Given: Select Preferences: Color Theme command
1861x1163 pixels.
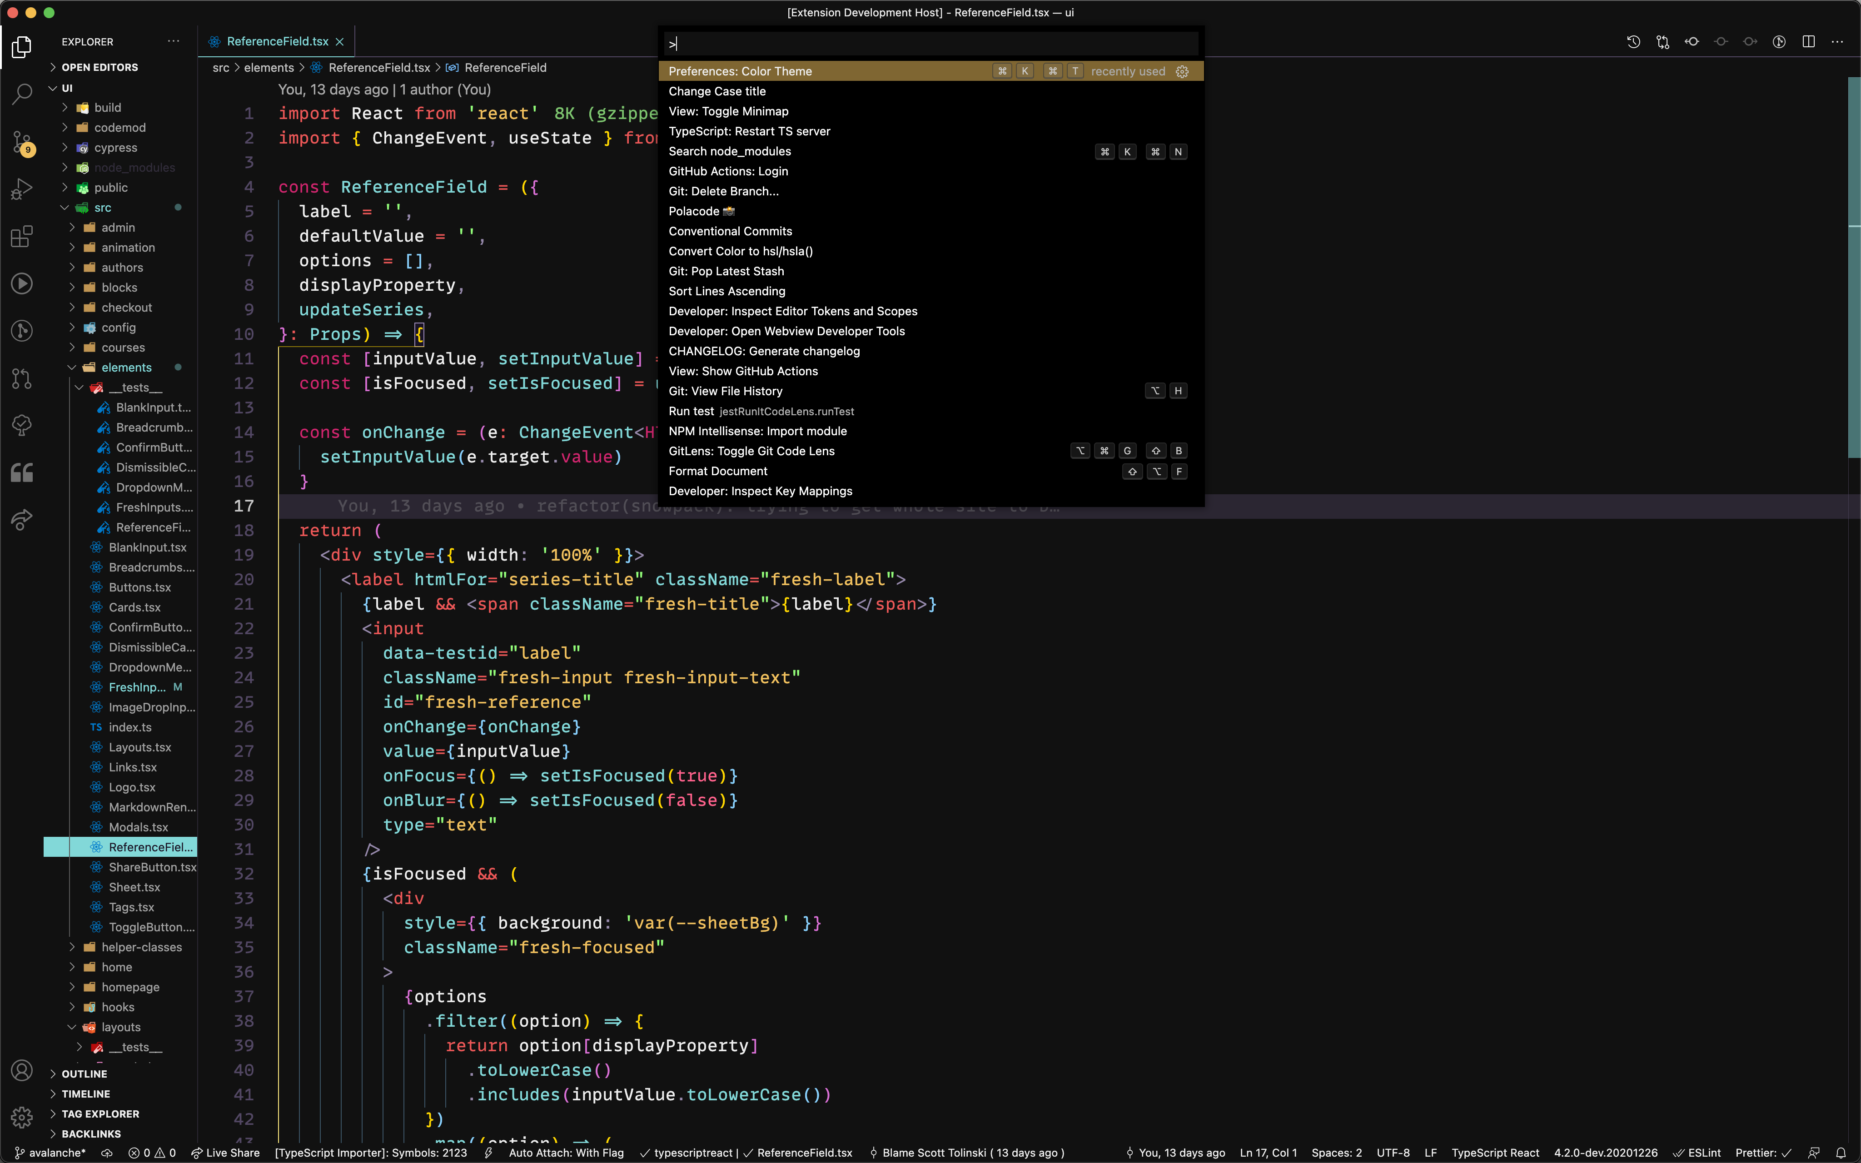Looking at the screenshot, I should coord(739,71).
